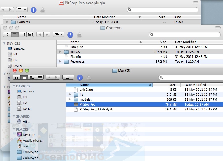Go forward in PitStop Pro.acroplugin window
This screenshot has height=161, width=223.
coord(10,10)
